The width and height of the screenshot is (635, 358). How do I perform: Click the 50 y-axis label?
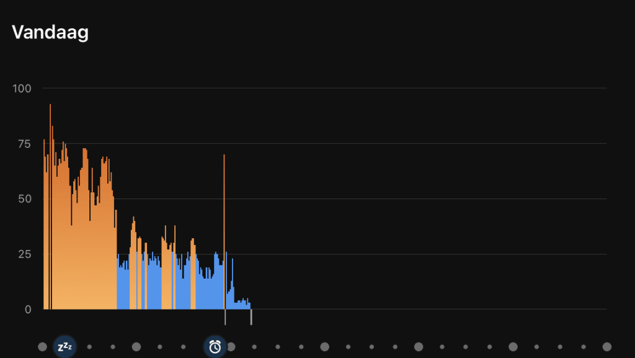point(24,199)
